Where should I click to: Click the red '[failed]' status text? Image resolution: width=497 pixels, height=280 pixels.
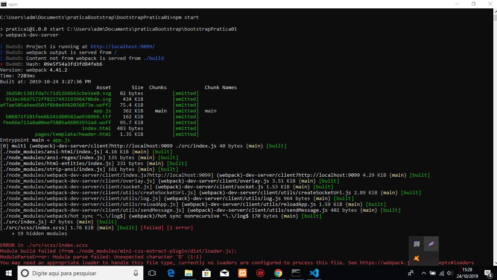152,228
